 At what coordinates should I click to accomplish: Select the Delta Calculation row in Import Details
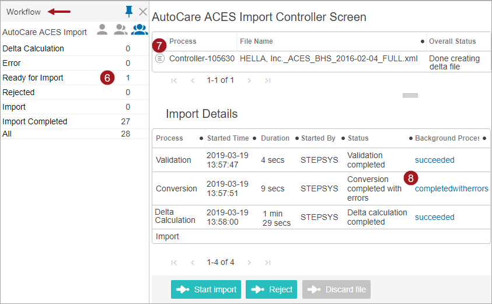pos(321,217)
